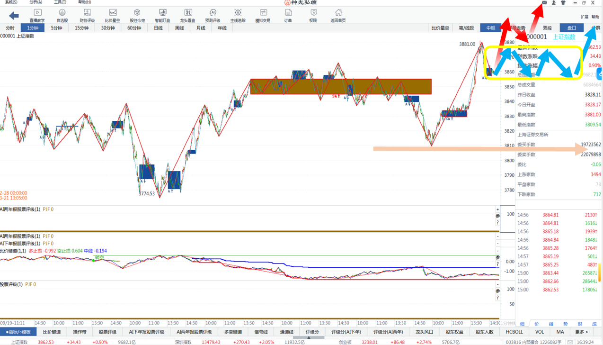The width and height of the screenshot is (603, 345).
Task: Click the 扩展 button
Action: 585,17
